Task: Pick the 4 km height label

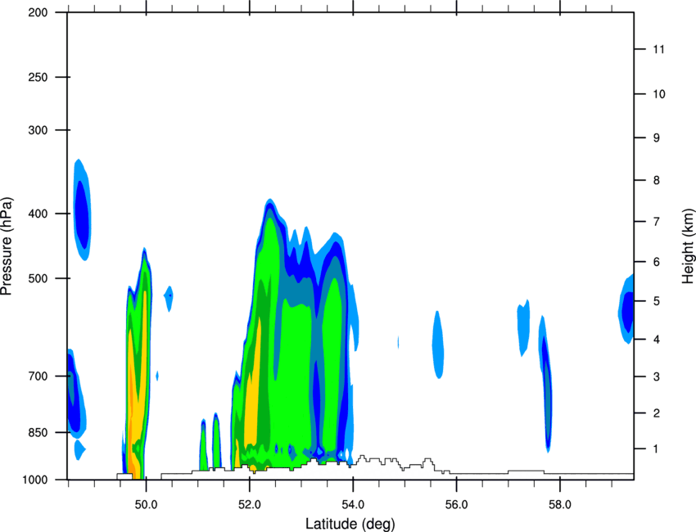Action: 657,340
